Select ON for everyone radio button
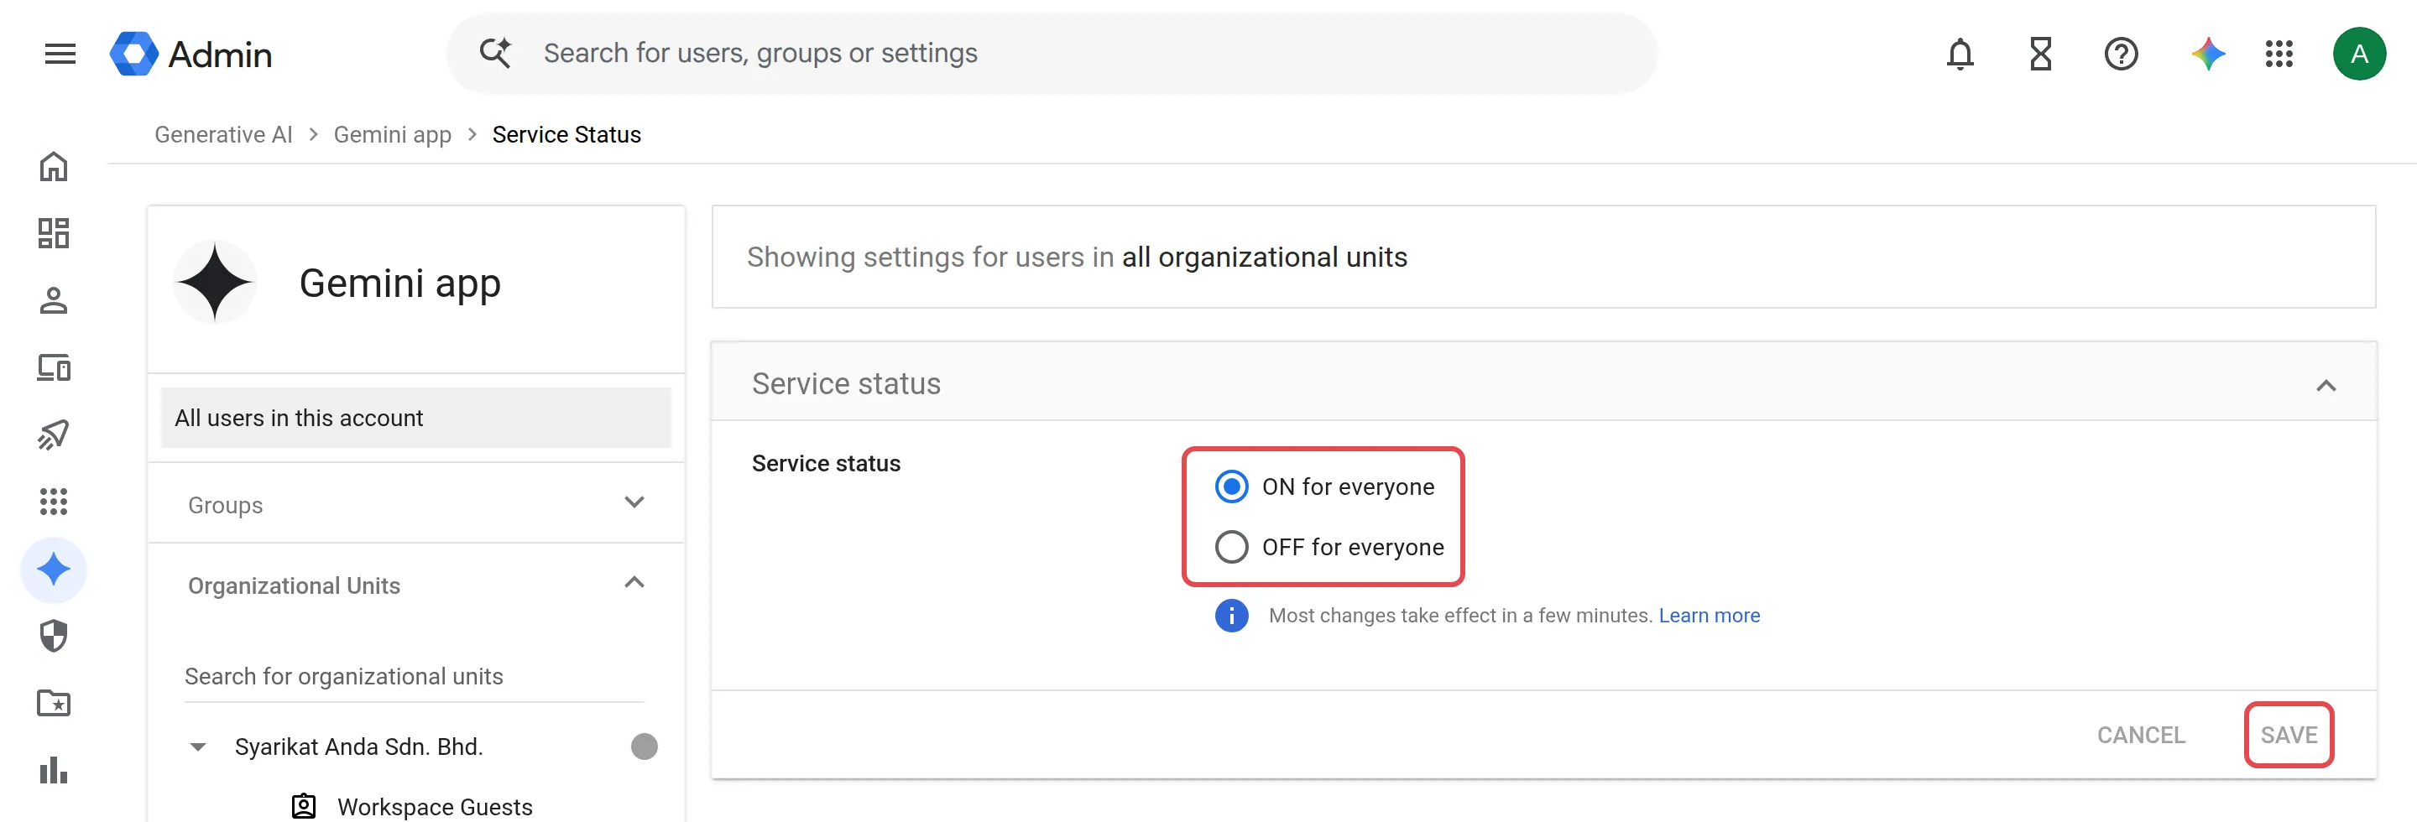 [1231, 486]
